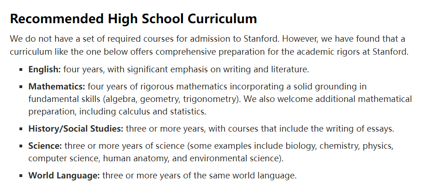This screenshot has width=426, height=190.
Task: Click the bold English label
Action: (x=45, y=70)
